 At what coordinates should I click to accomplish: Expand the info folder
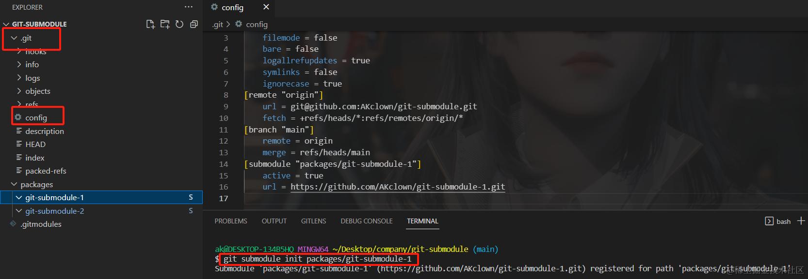pyautogui.click(x=19, y=64)
